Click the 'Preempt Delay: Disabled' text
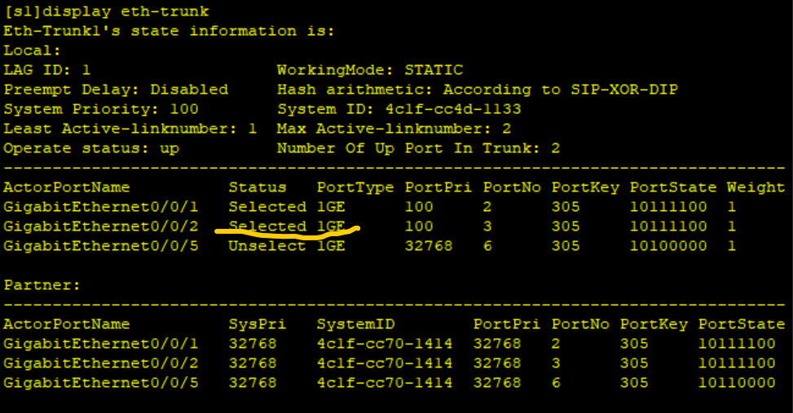Screen dimensions: 793x413 pos(116,90)
